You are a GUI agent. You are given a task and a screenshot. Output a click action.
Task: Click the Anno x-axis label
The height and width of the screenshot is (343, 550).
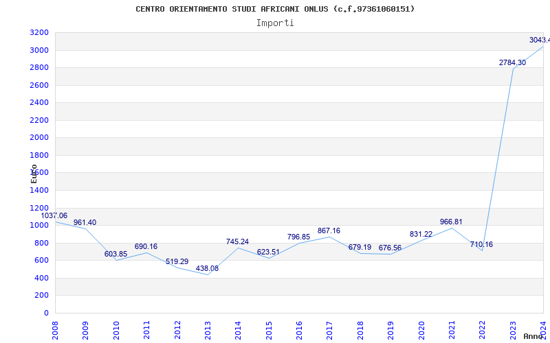pos(533,336)
